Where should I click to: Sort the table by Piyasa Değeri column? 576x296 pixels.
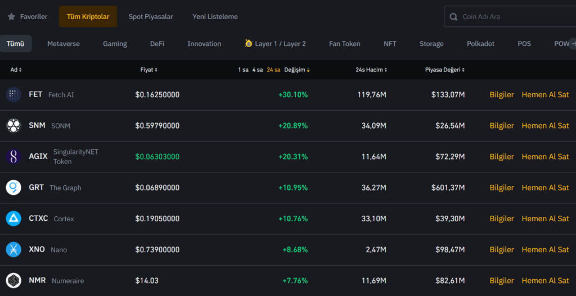click(445, 70)
